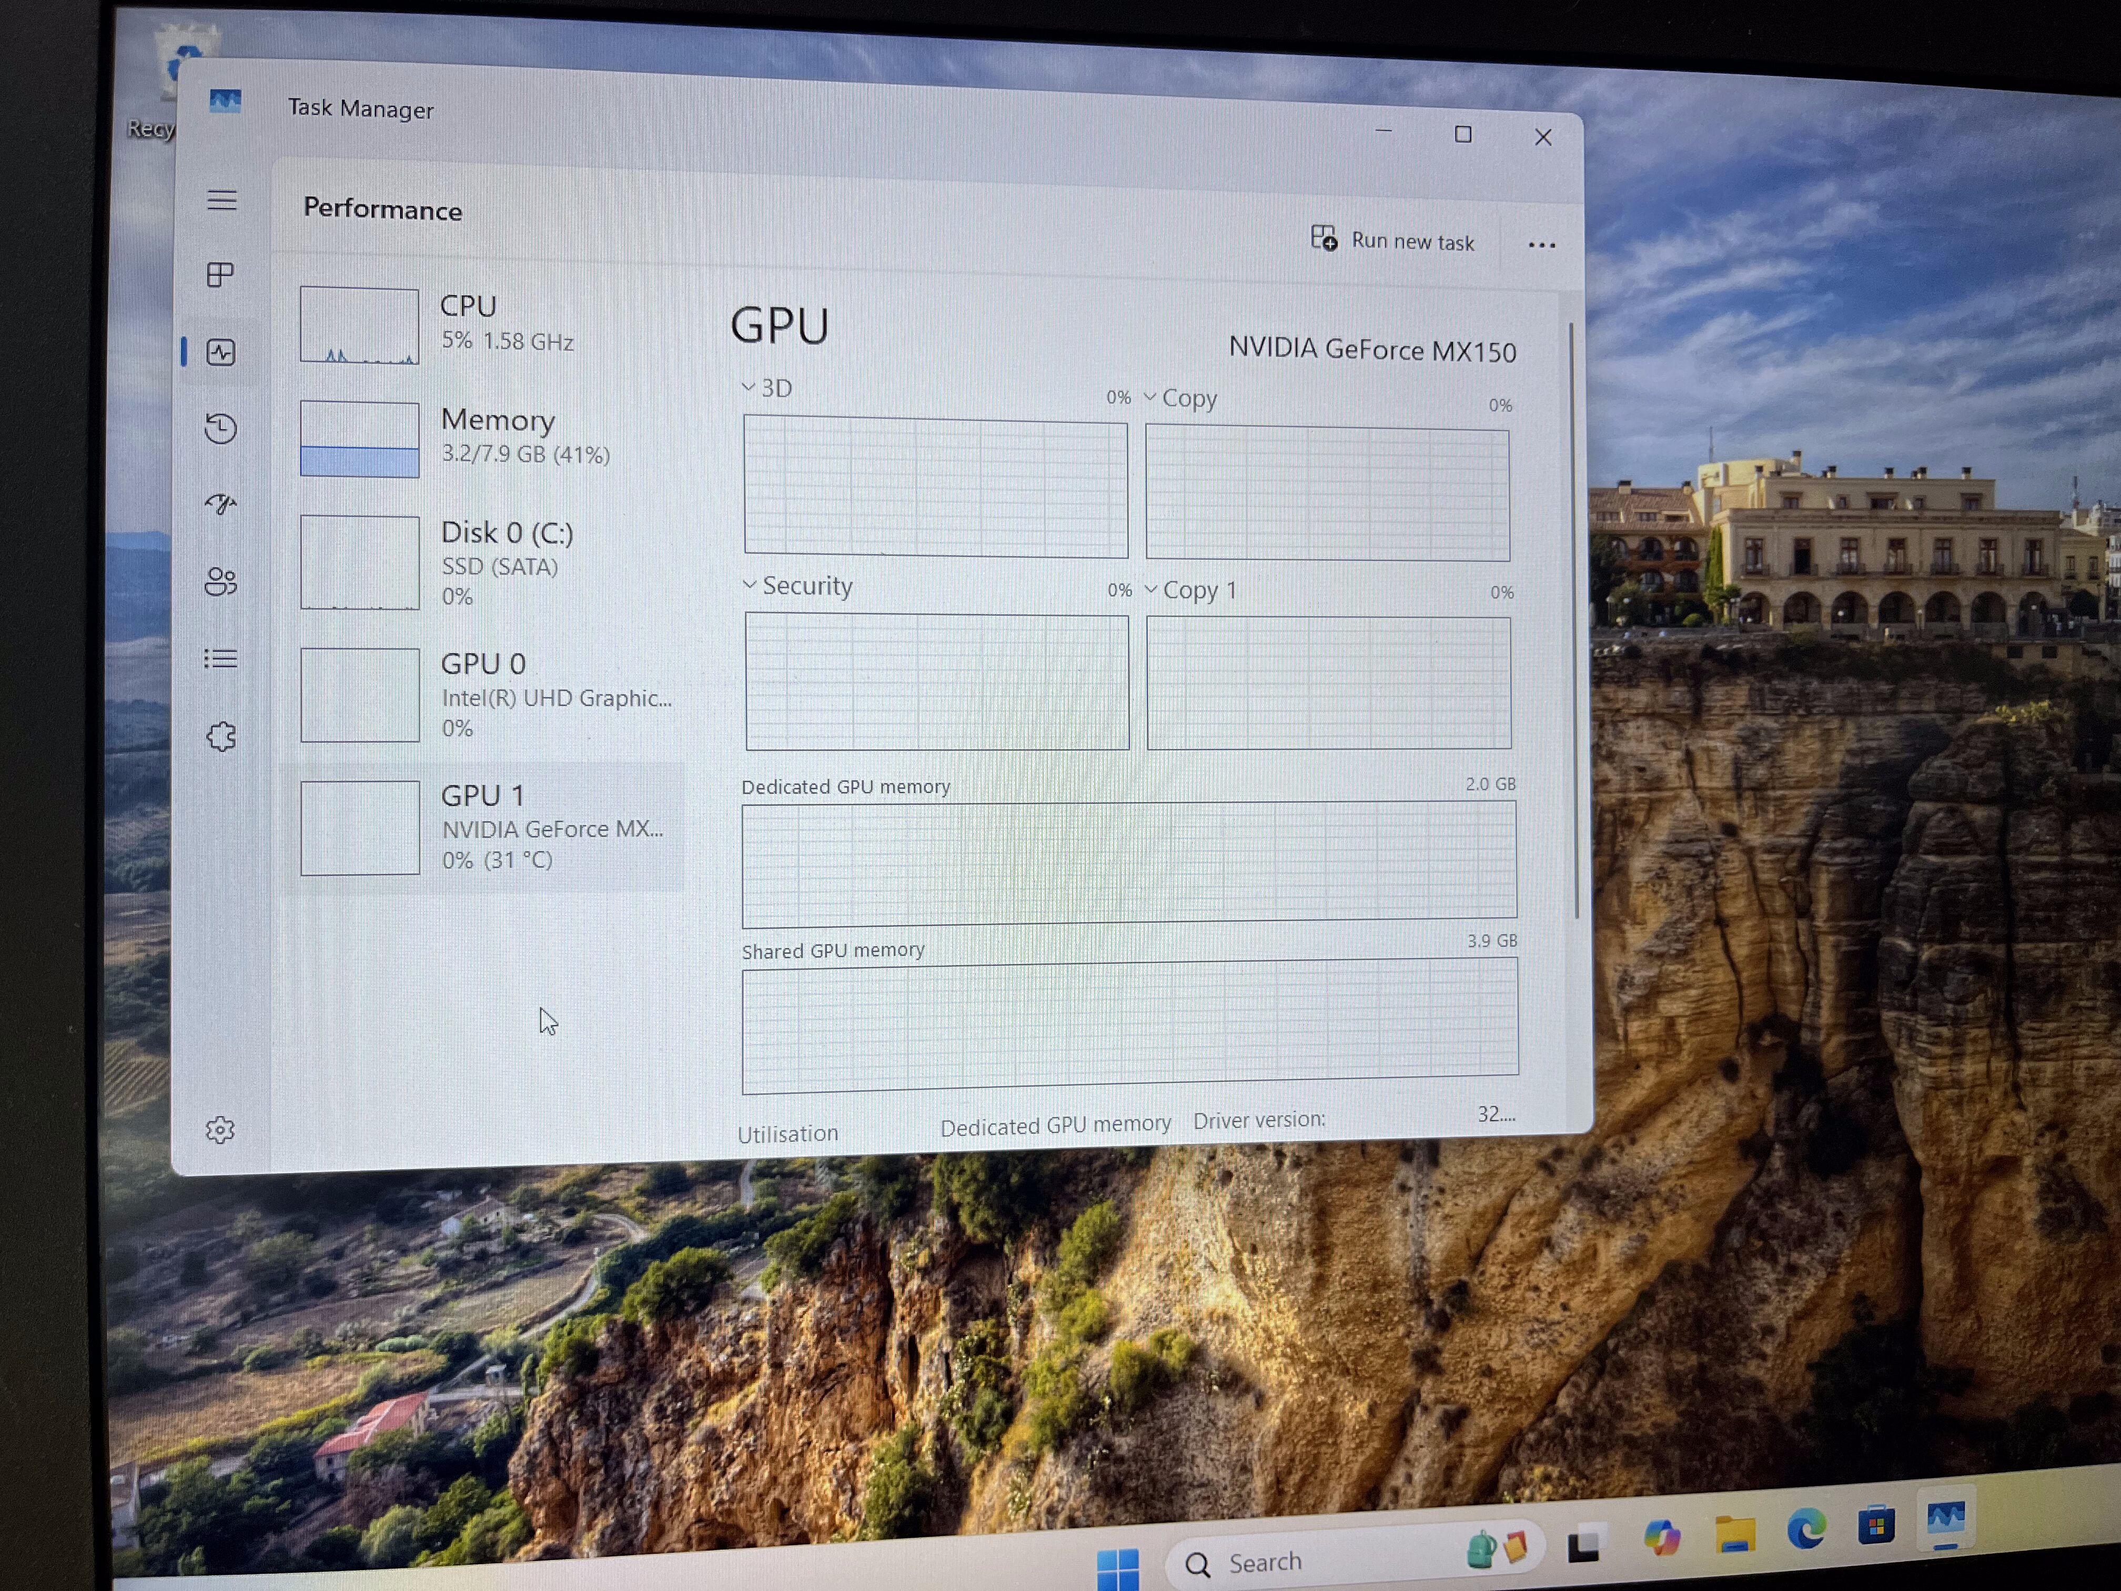This screenshot has height=1591, width=2121.
Task: Select the Performance page icon in sidebar
Action: click(220, 352)
